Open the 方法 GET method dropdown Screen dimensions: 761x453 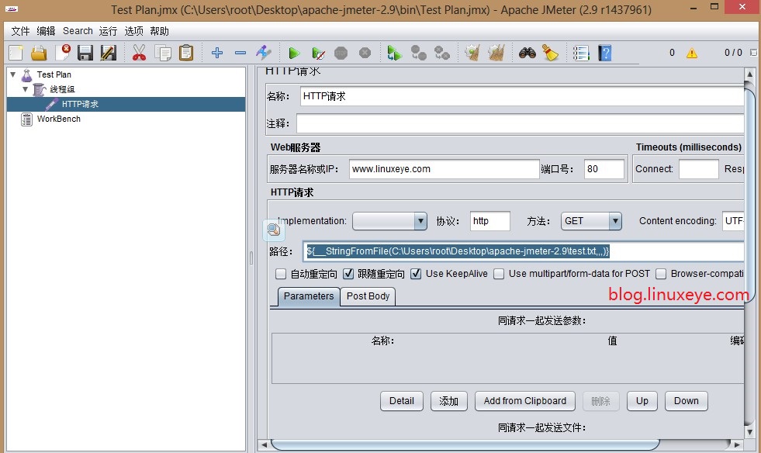(591, 221)
